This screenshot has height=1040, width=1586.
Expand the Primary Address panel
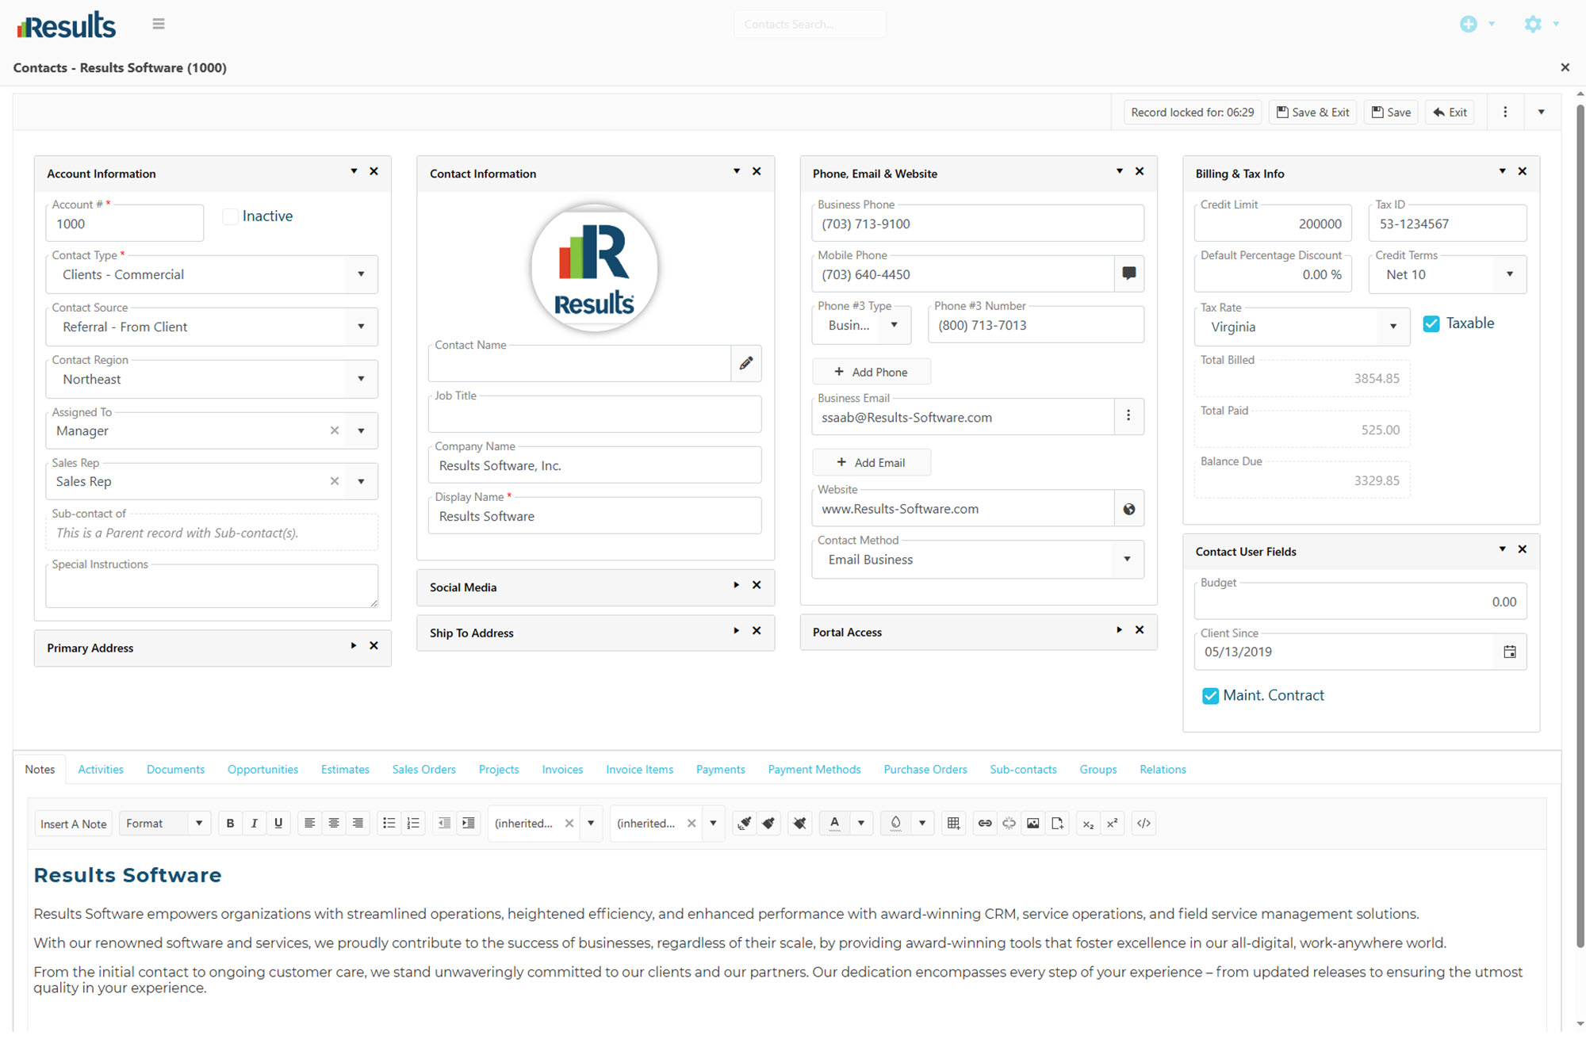(354, 646)
